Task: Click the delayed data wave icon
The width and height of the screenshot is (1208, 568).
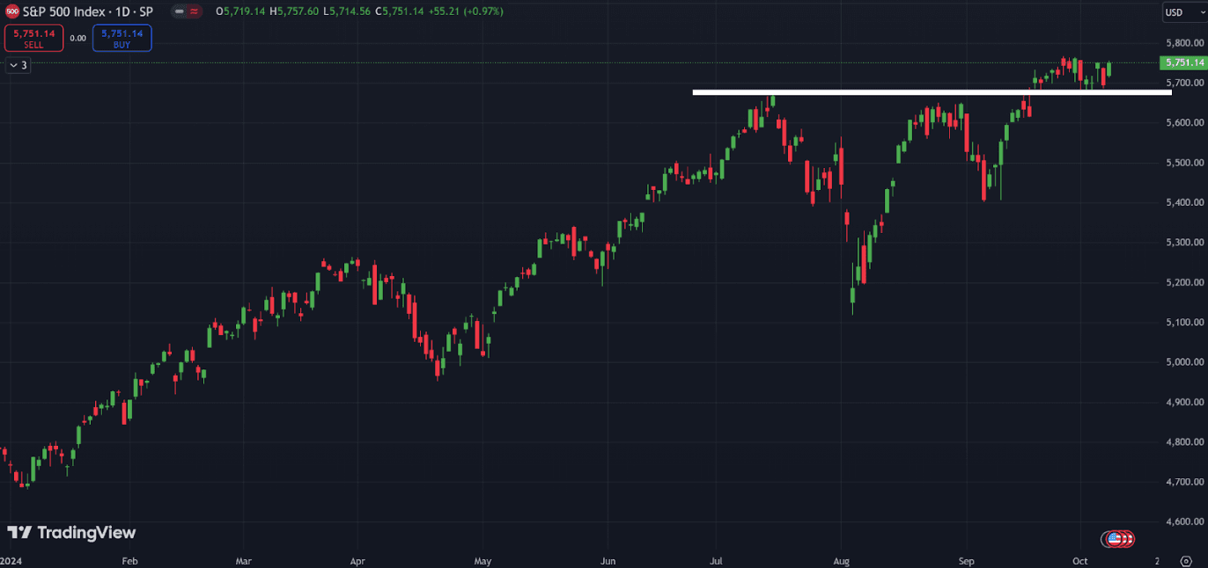Action: coord(194,11)
